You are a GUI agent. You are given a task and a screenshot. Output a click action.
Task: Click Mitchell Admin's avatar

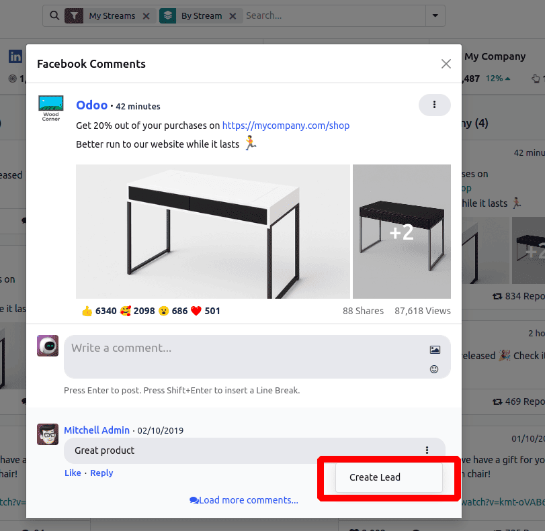(48, 434)
